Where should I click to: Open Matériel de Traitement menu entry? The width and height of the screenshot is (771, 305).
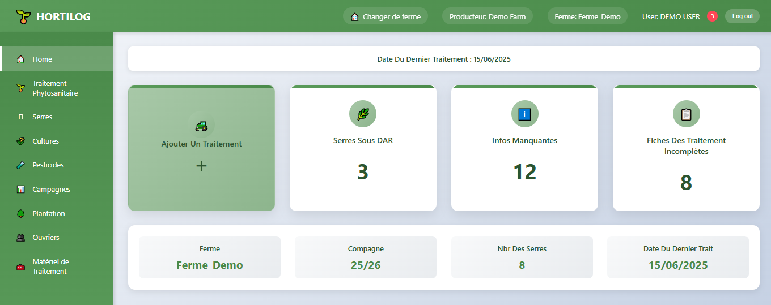(57, 267)
